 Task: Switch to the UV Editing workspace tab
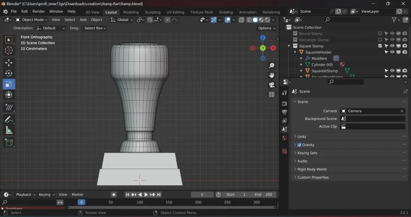(175, 12)
